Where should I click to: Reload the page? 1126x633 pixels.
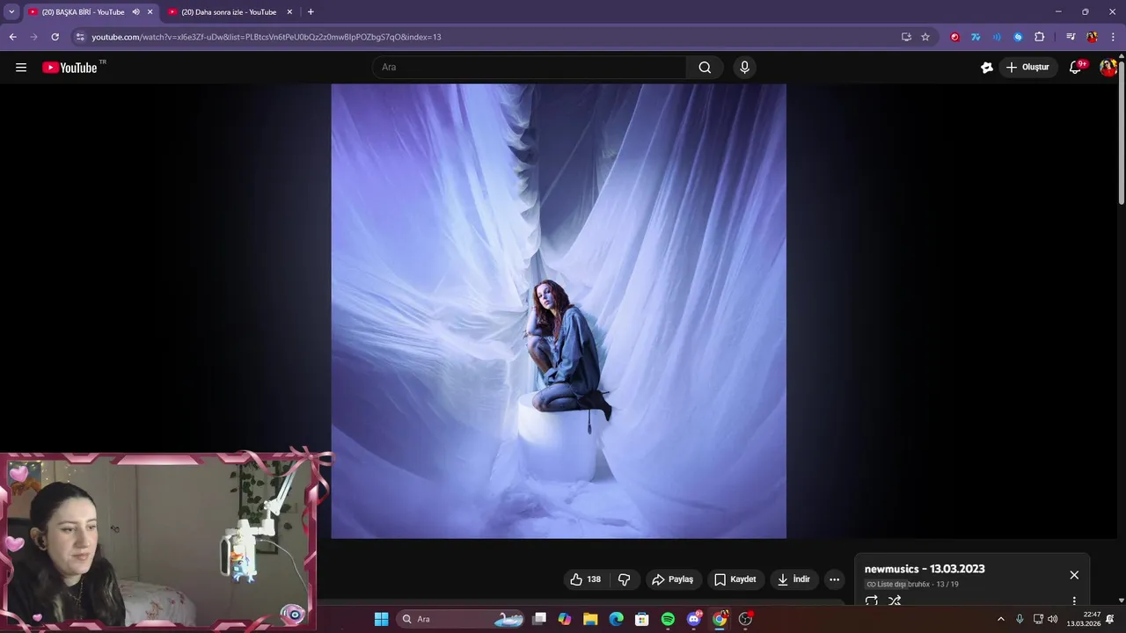[55, 37]
